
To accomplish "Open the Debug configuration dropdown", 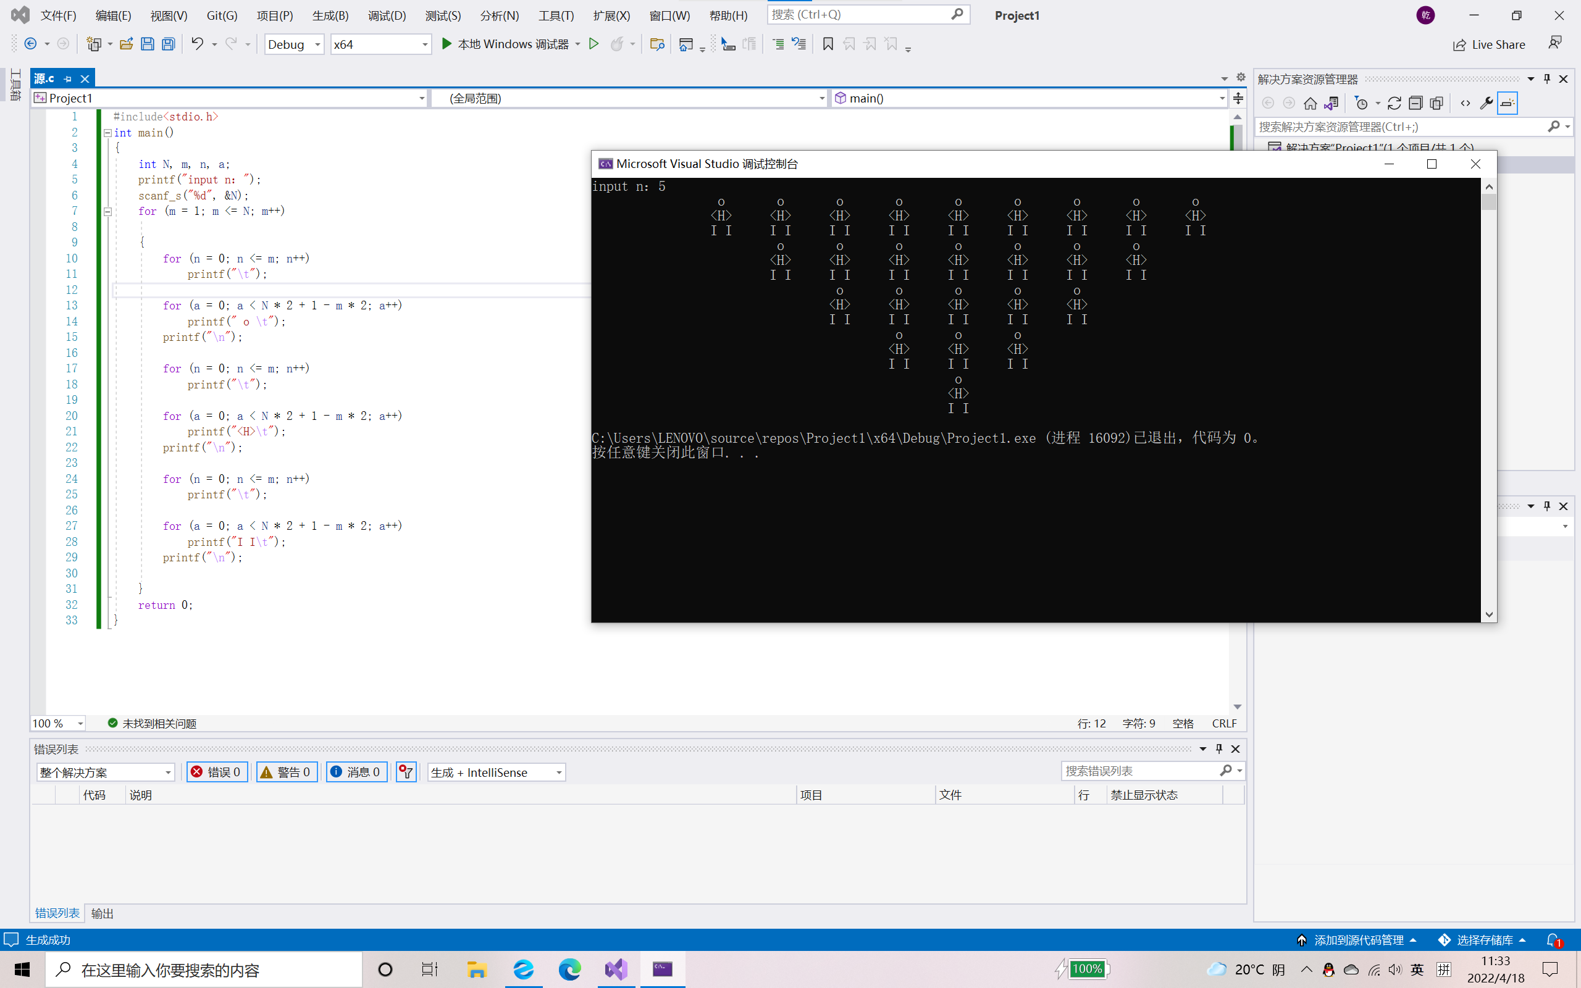I will click(294, 44).
